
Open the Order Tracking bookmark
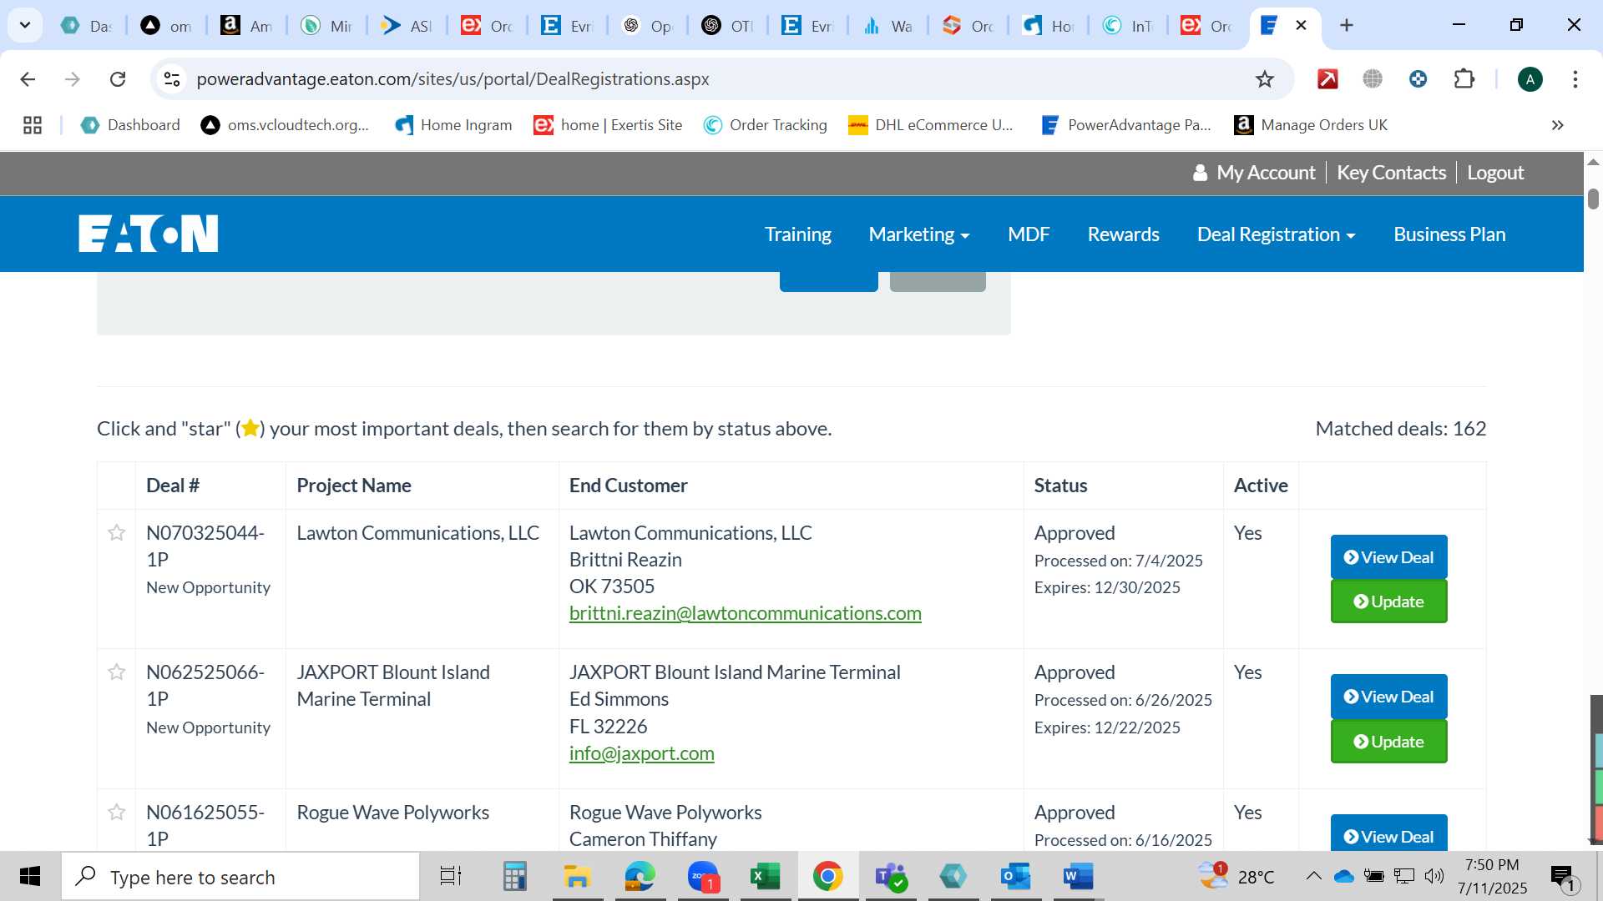tap(765, 125)
